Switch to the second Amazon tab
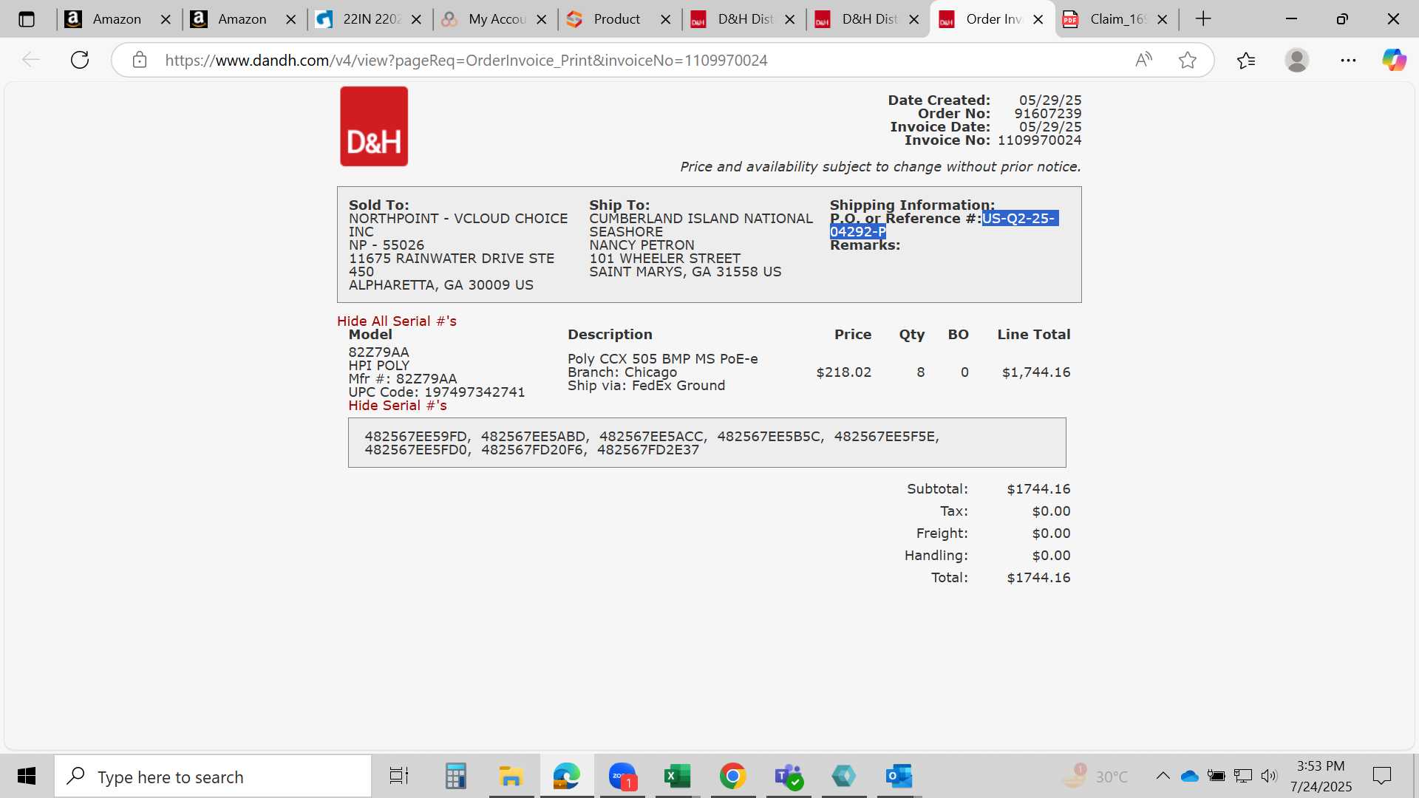 pyautogui.click(x=242, y=19)
